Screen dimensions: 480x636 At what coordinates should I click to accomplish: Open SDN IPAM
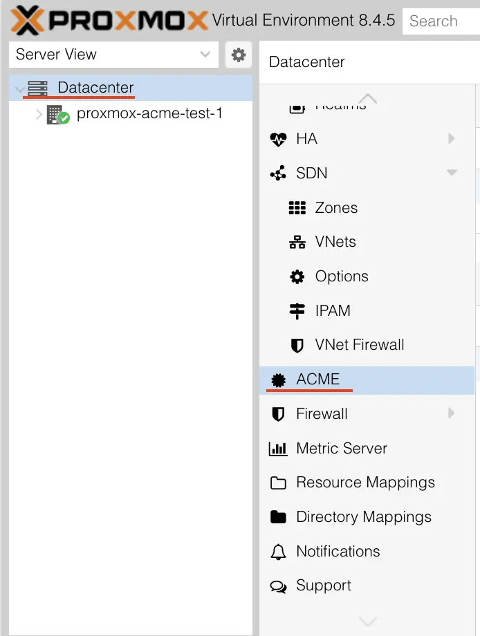tap(333, 310)
